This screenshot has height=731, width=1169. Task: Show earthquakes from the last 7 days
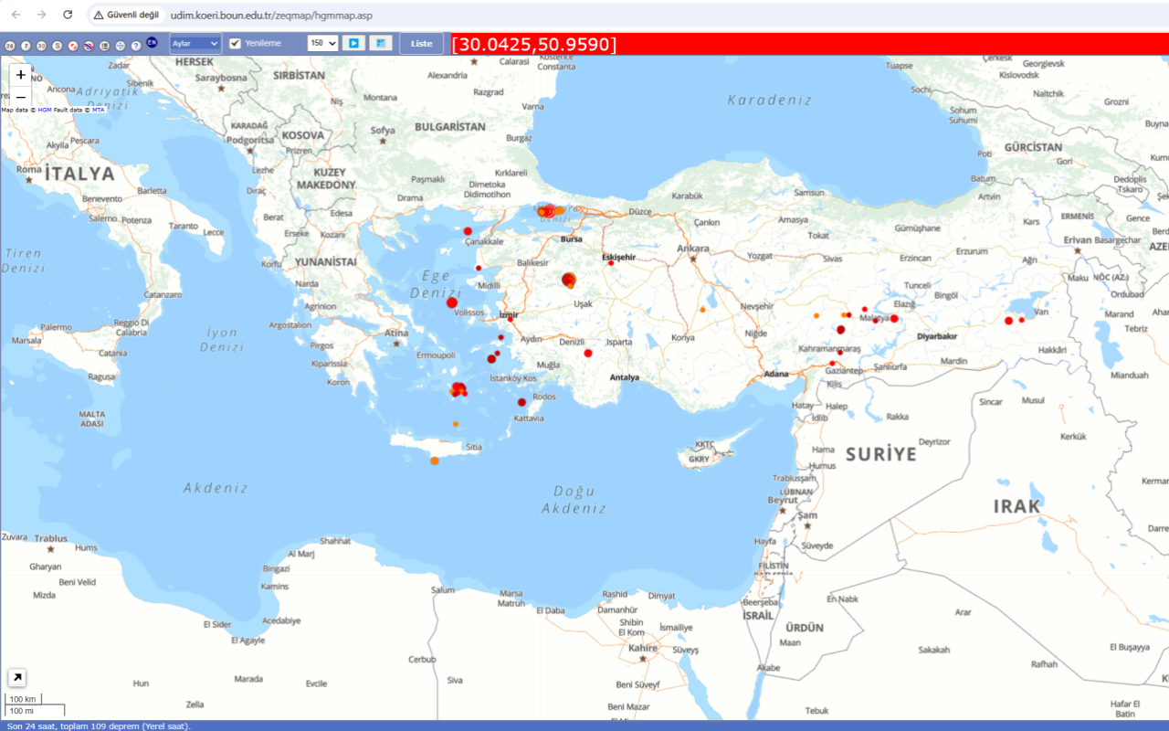coord(26,43)
